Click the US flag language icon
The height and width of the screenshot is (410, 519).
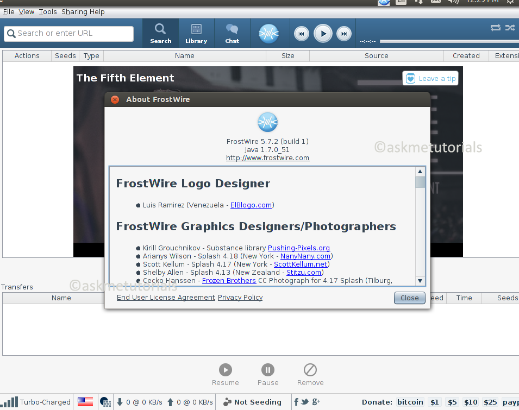point(85,402)
